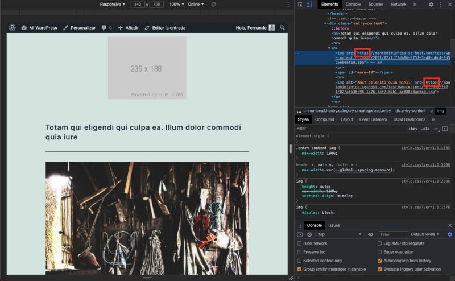This screenshot has width=455, height=281.
Task: Enable the Preserve log checkbox
Action: coord(299,252)
